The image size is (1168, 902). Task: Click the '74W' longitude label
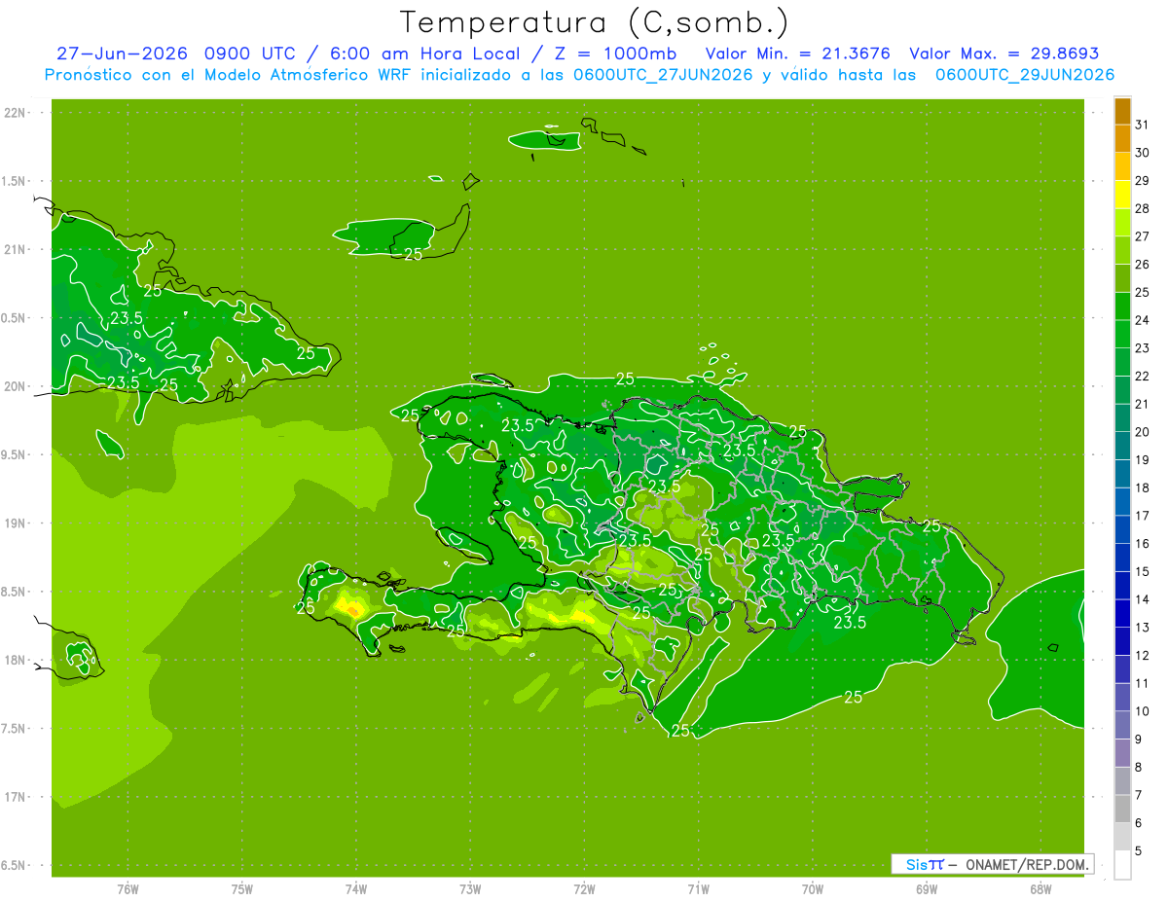pos(356,888)
